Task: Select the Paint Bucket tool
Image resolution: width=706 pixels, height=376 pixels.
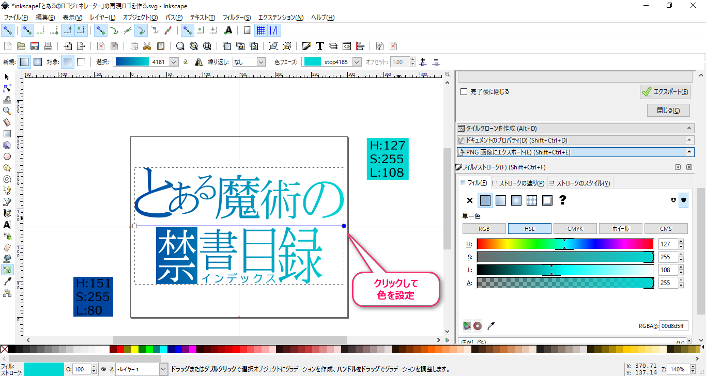Action: [x=7, y=258]
